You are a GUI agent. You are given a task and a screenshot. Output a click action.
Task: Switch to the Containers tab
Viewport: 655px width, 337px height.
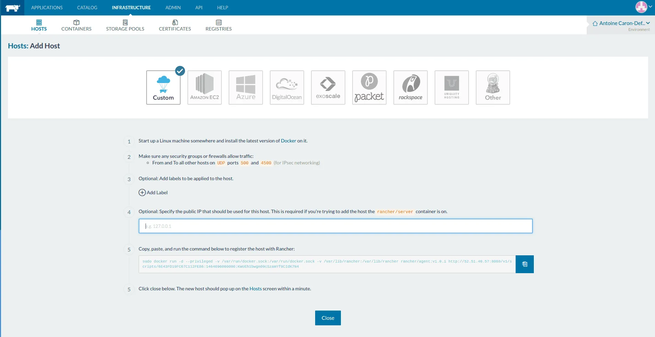[x=76, y=25]
